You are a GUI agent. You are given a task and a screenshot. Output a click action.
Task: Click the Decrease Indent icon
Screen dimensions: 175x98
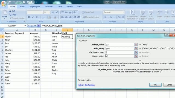[75, 17]
